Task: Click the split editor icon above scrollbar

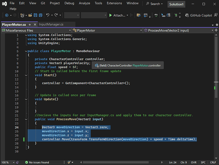Action: click(x=216, y=30)
